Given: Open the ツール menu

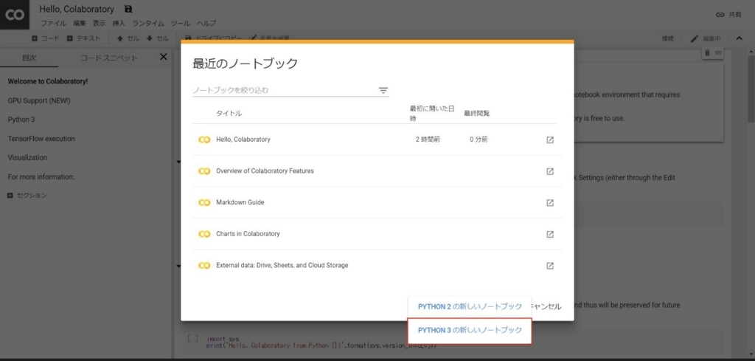Looking at the screenshot, I should tap(181, 23).
